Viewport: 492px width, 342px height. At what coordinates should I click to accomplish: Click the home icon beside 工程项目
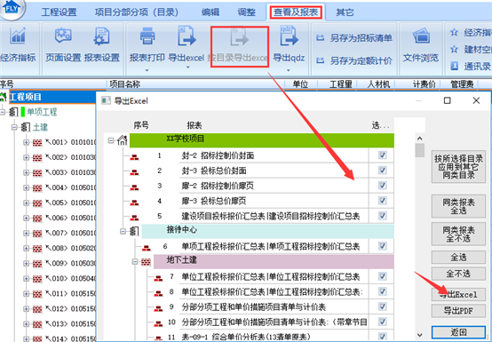(4, 96)
